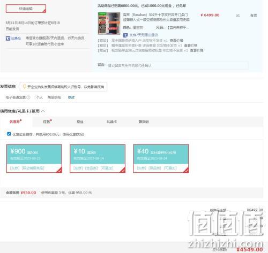Click the lightbulb tip icon in invoice notice

25,87
